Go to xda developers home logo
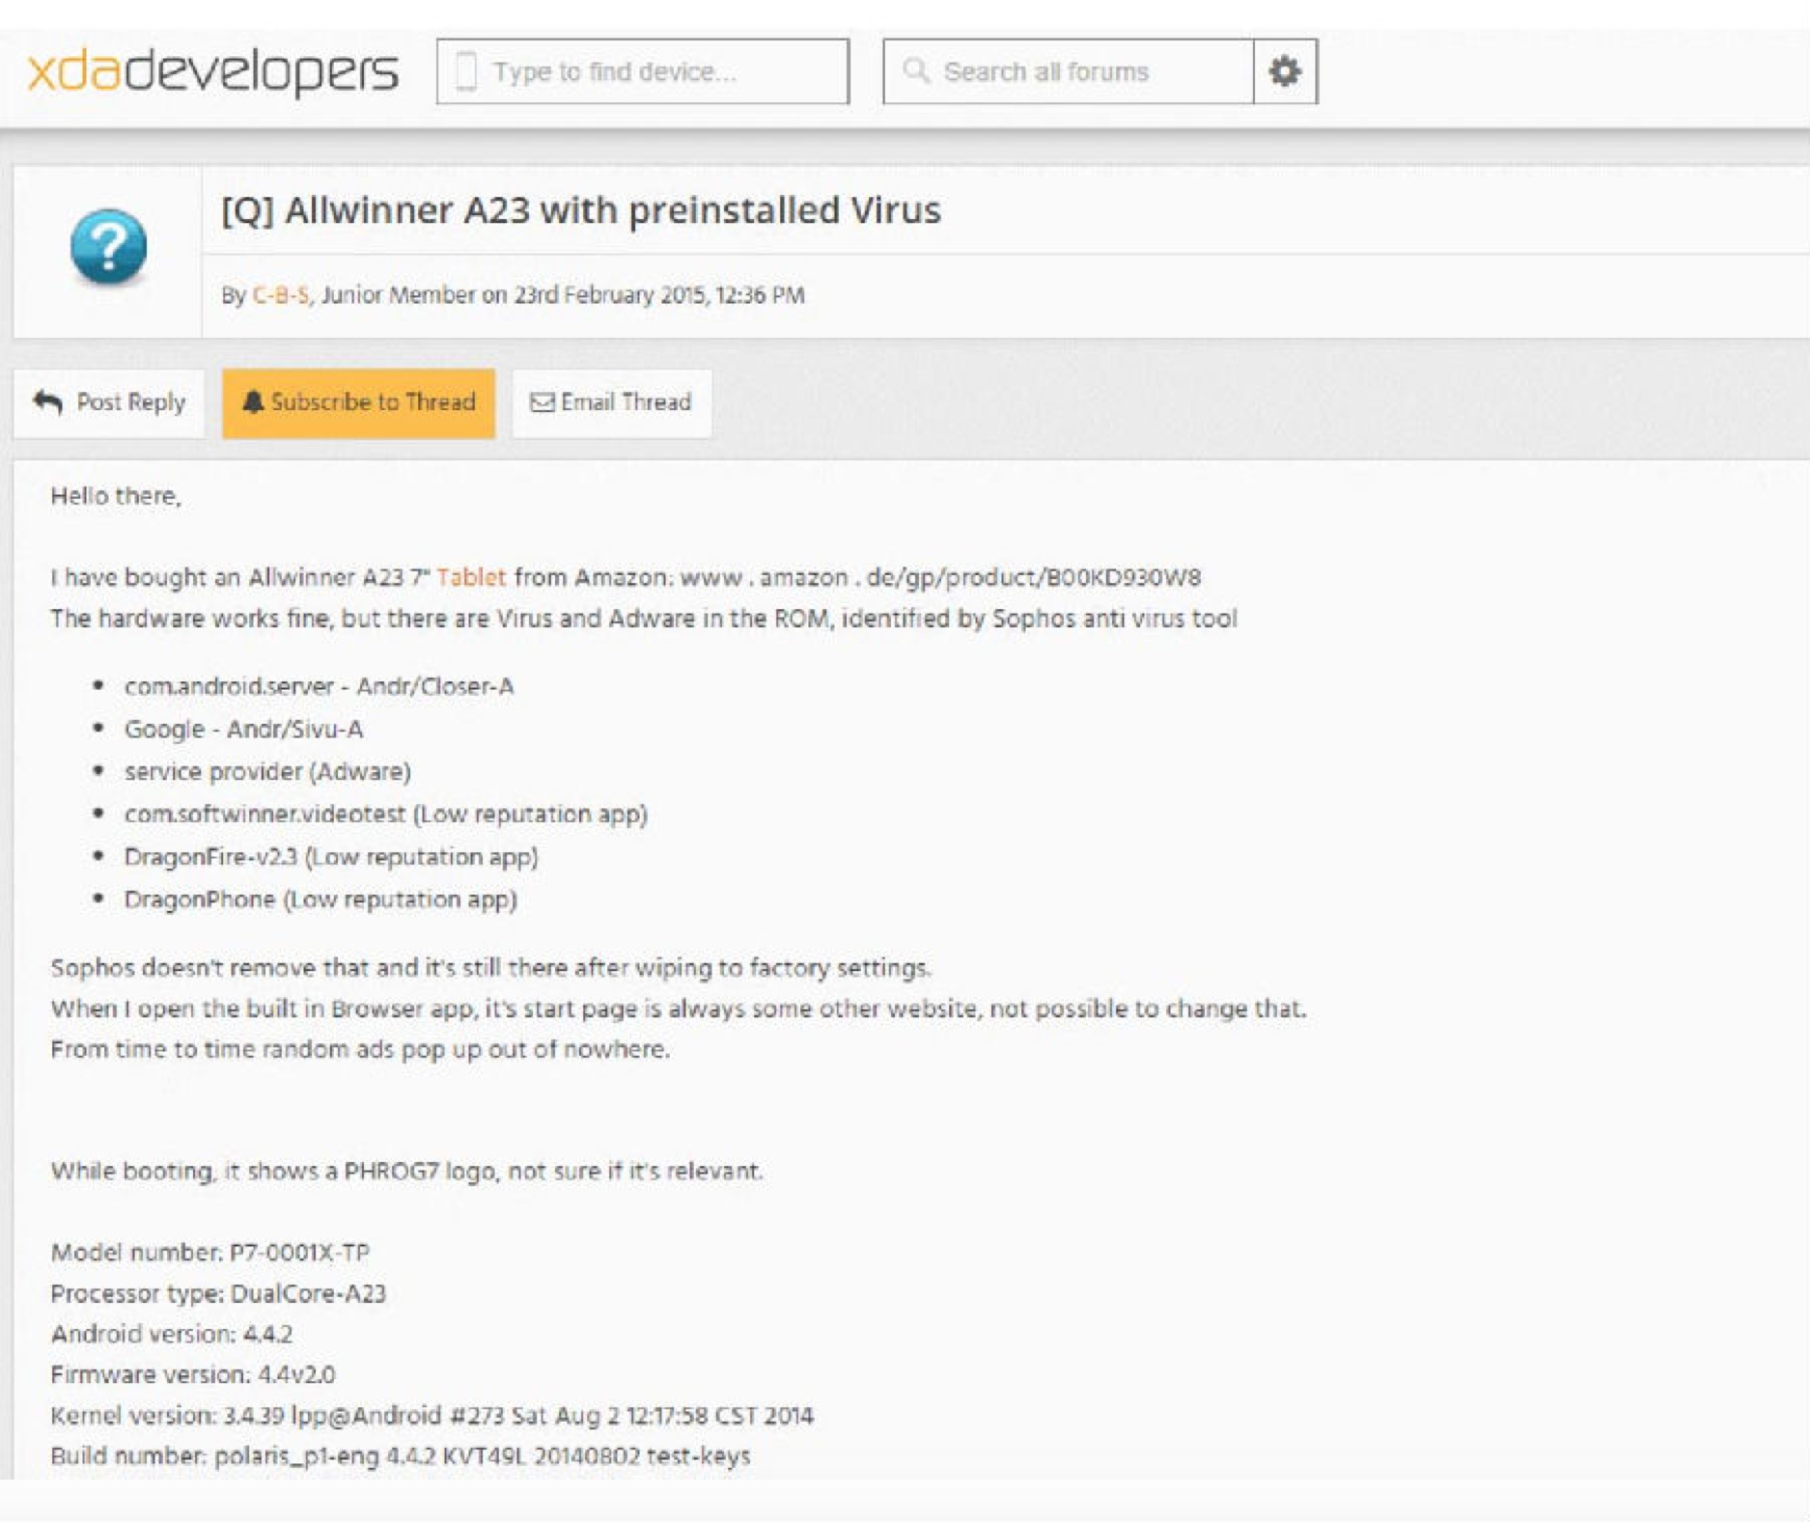Screen dimensions: 1810x1522 pos(212,71)
